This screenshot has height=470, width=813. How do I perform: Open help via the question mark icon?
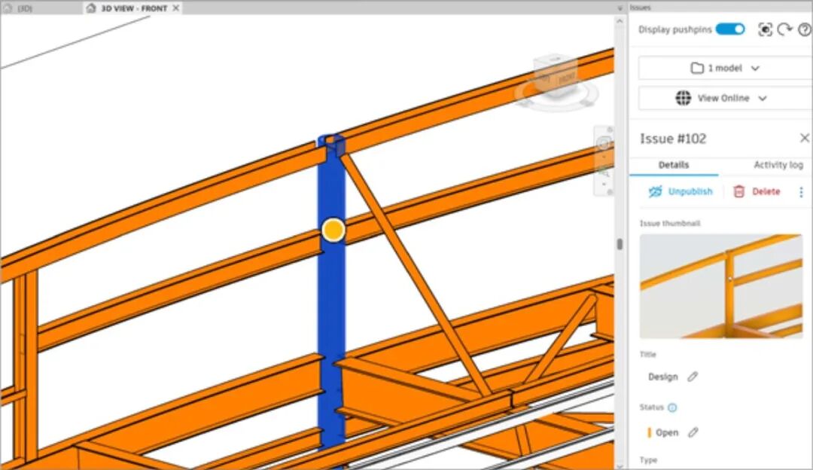coord(804,29)
